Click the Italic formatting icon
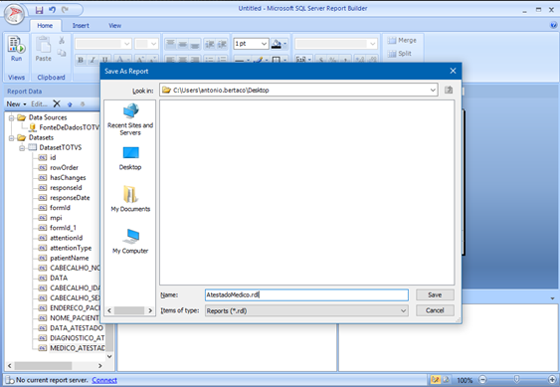Screen dimensions: 560x387 click(93, 60)
